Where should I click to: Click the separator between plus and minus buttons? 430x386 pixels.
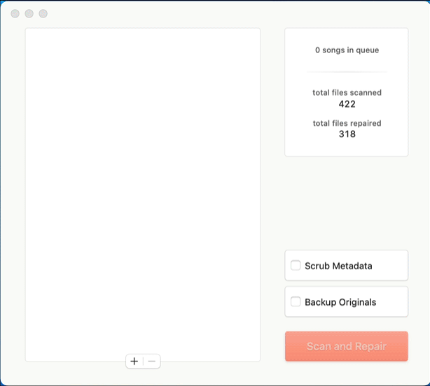(x=144, y=361)
